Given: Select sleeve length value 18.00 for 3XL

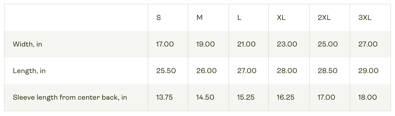Looking at the screenshot, I should [368, 97].
